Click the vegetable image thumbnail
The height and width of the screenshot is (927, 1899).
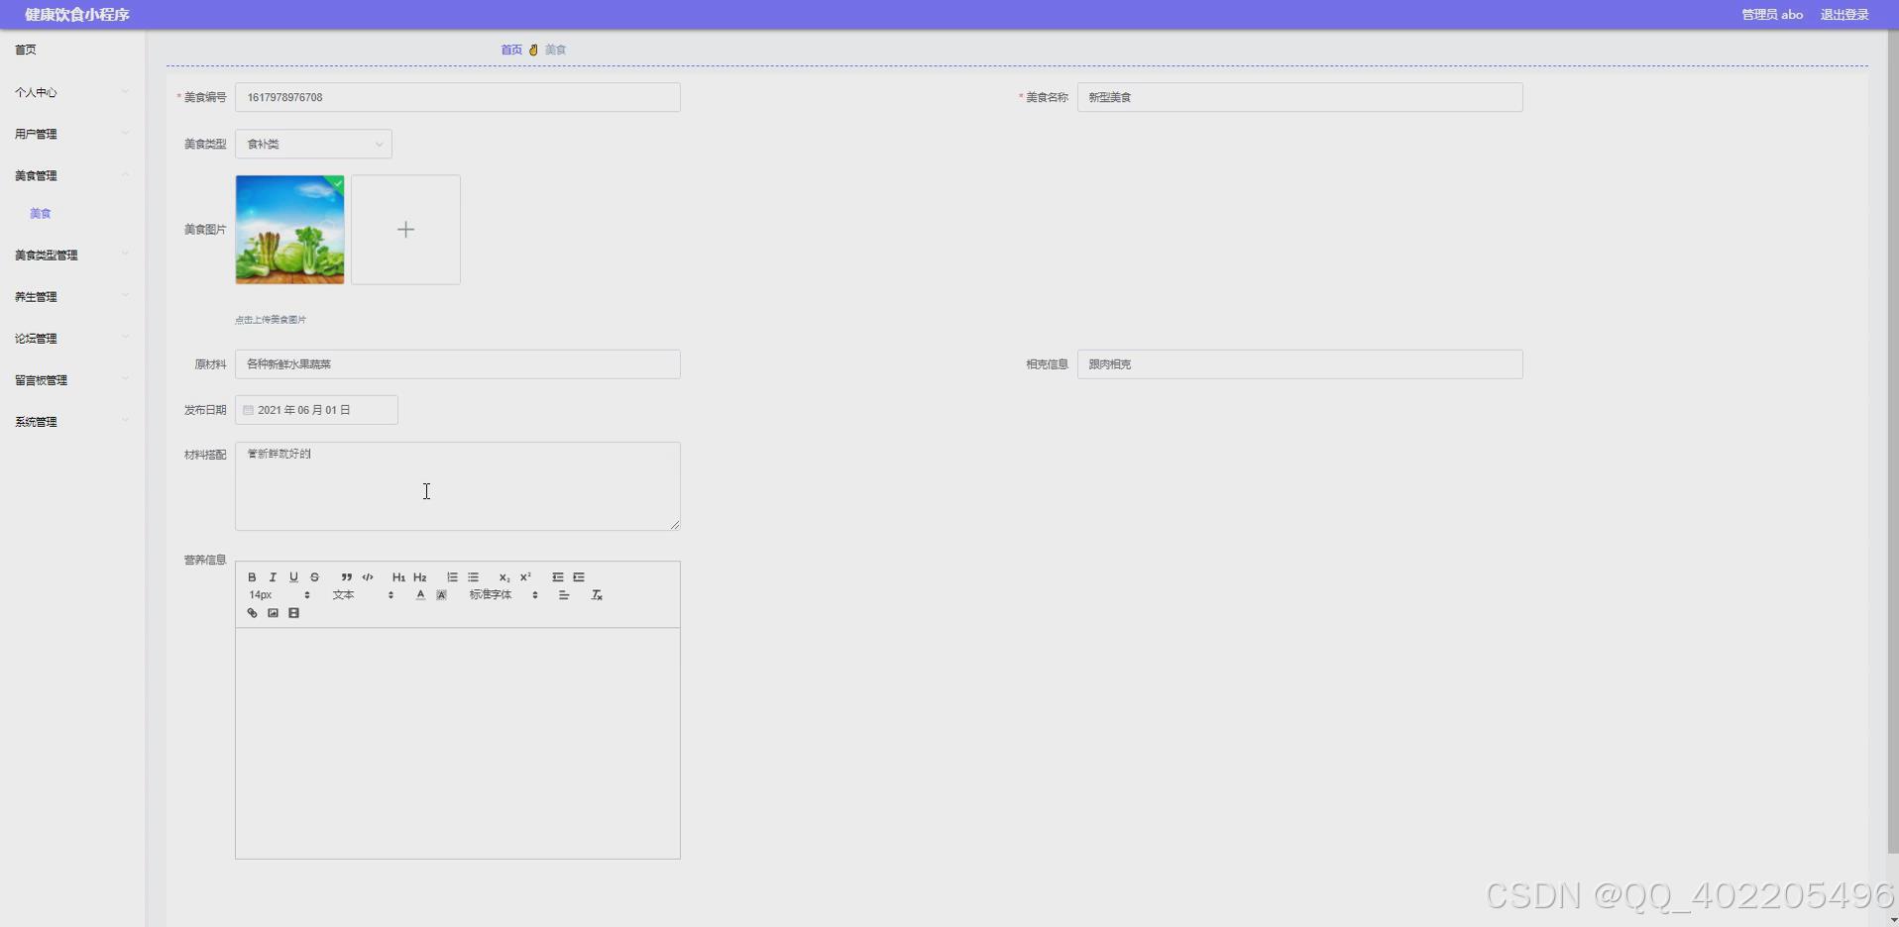pos(289,229)
